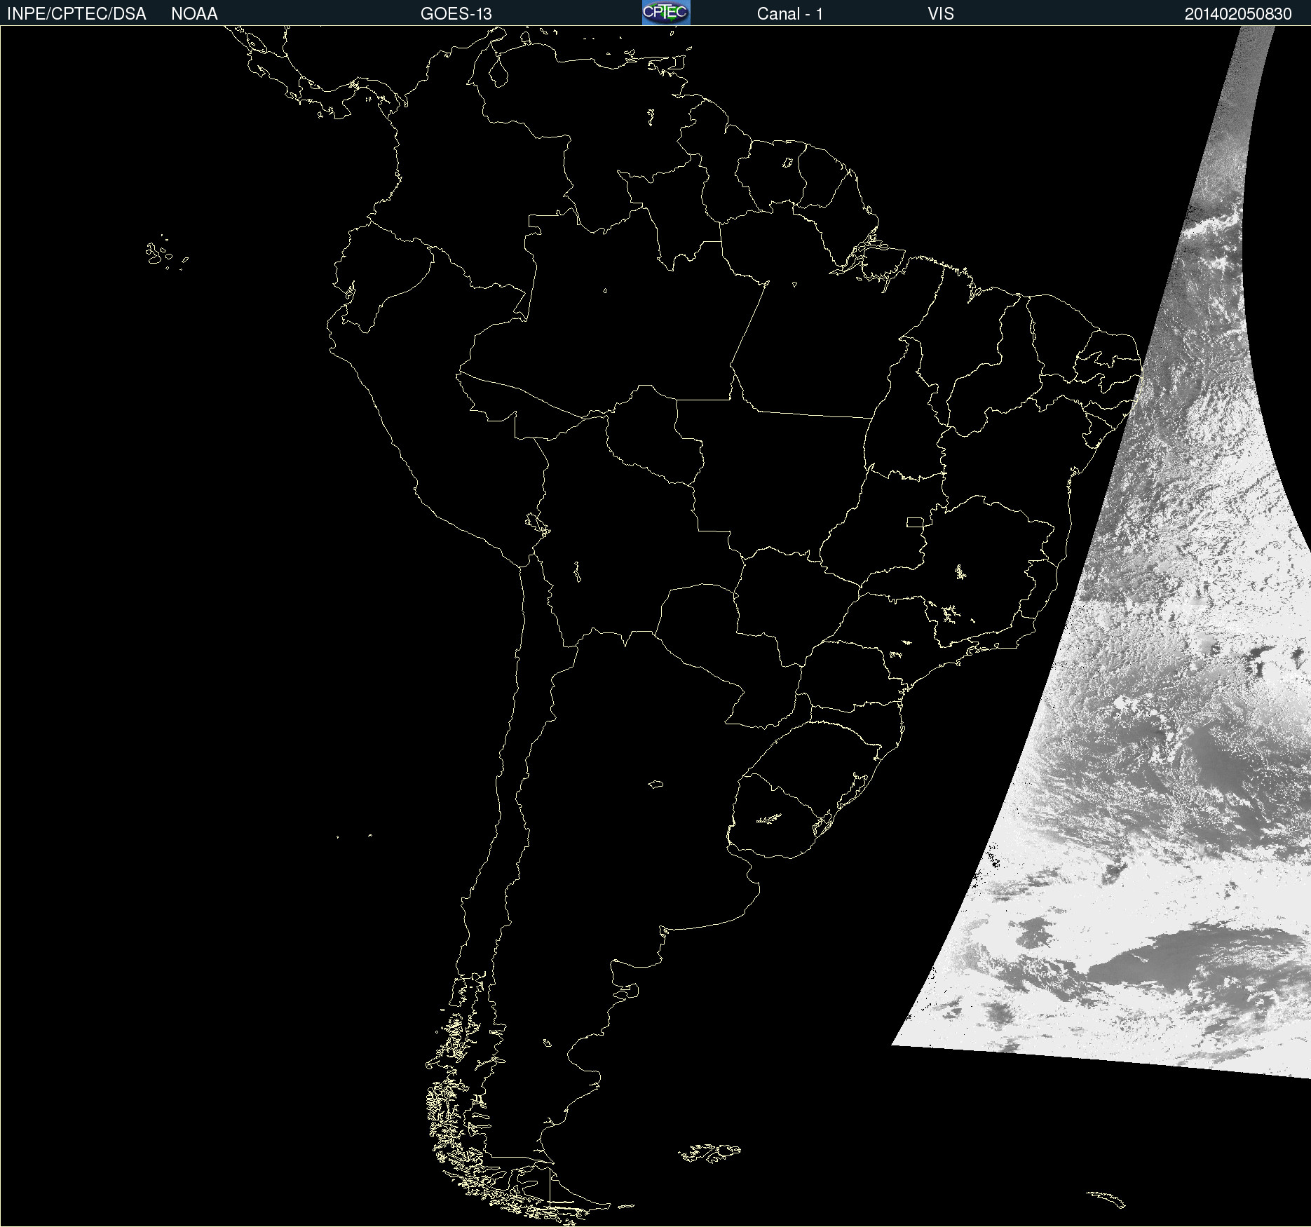Select the GOES-13 satellite label
Viewport: 1311px width, 1227px height.
click(x=456, y=14)
